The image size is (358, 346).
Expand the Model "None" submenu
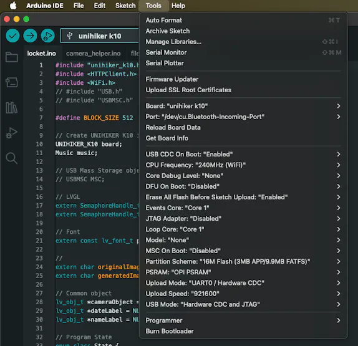[243, 240]
